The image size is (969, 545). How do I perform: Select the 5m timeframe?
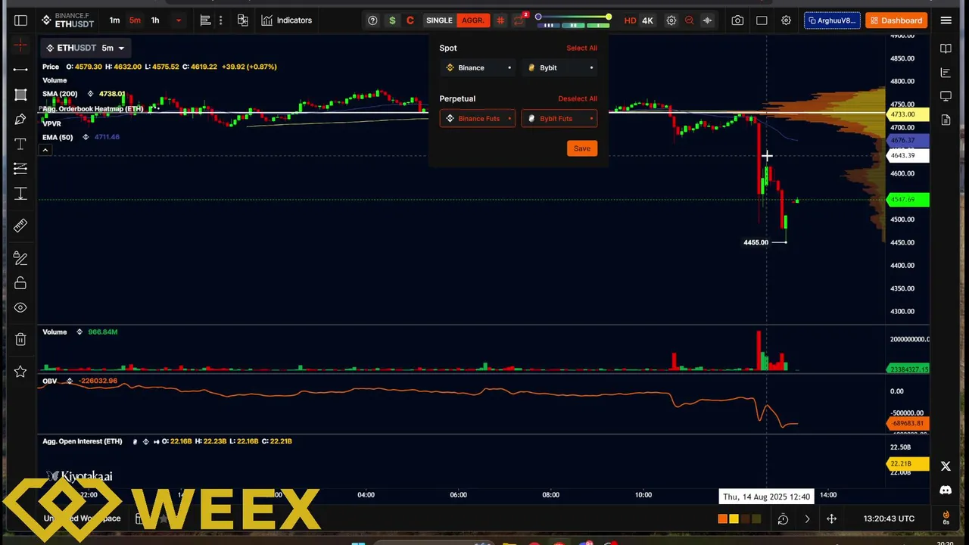pyautogui.click(x=135, y=20)
